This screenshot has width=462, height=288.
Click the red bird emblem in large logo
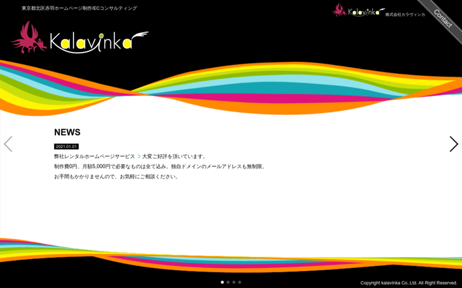coord(28,37)
